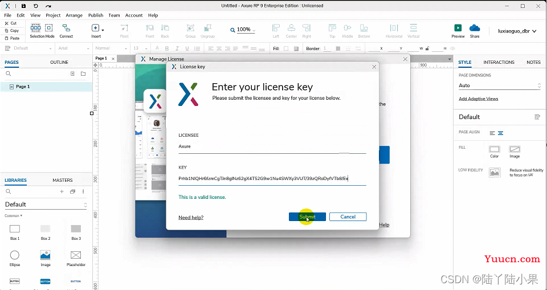Open the File menu
This screenshot has width=547, height=290.
(x=7, y=15)
